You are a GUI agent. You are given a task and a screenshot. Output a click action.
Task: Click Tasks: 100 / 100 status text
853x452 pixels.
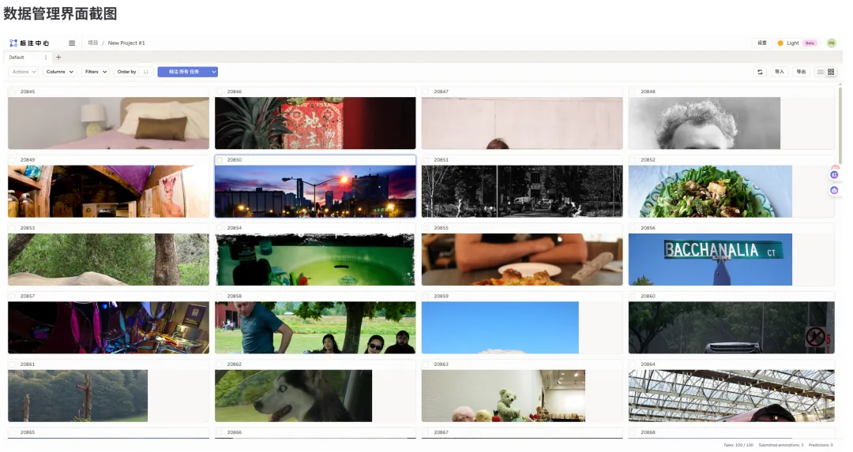[x=738, y=445]
